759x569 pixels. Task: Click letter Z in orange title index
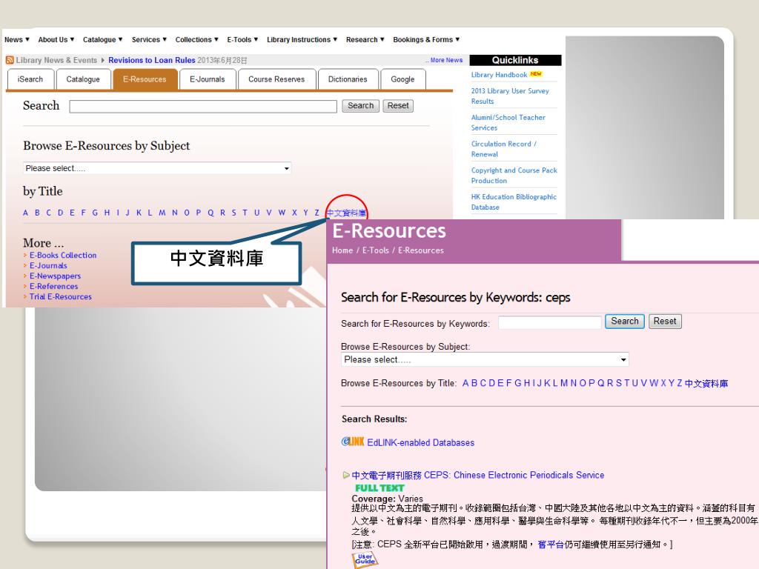click(316, 213)
